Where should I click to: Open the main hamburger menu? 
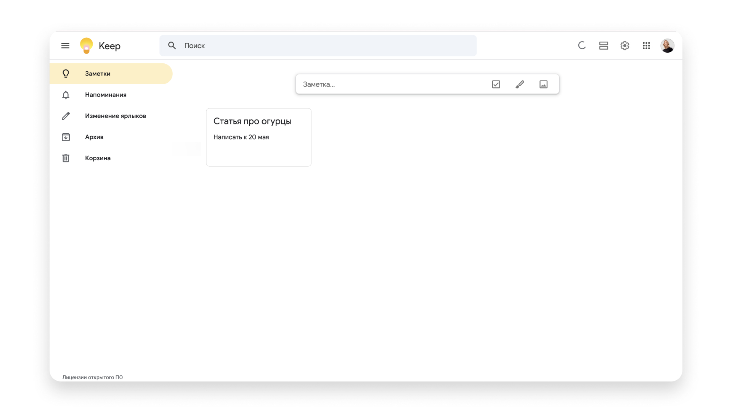65,46
